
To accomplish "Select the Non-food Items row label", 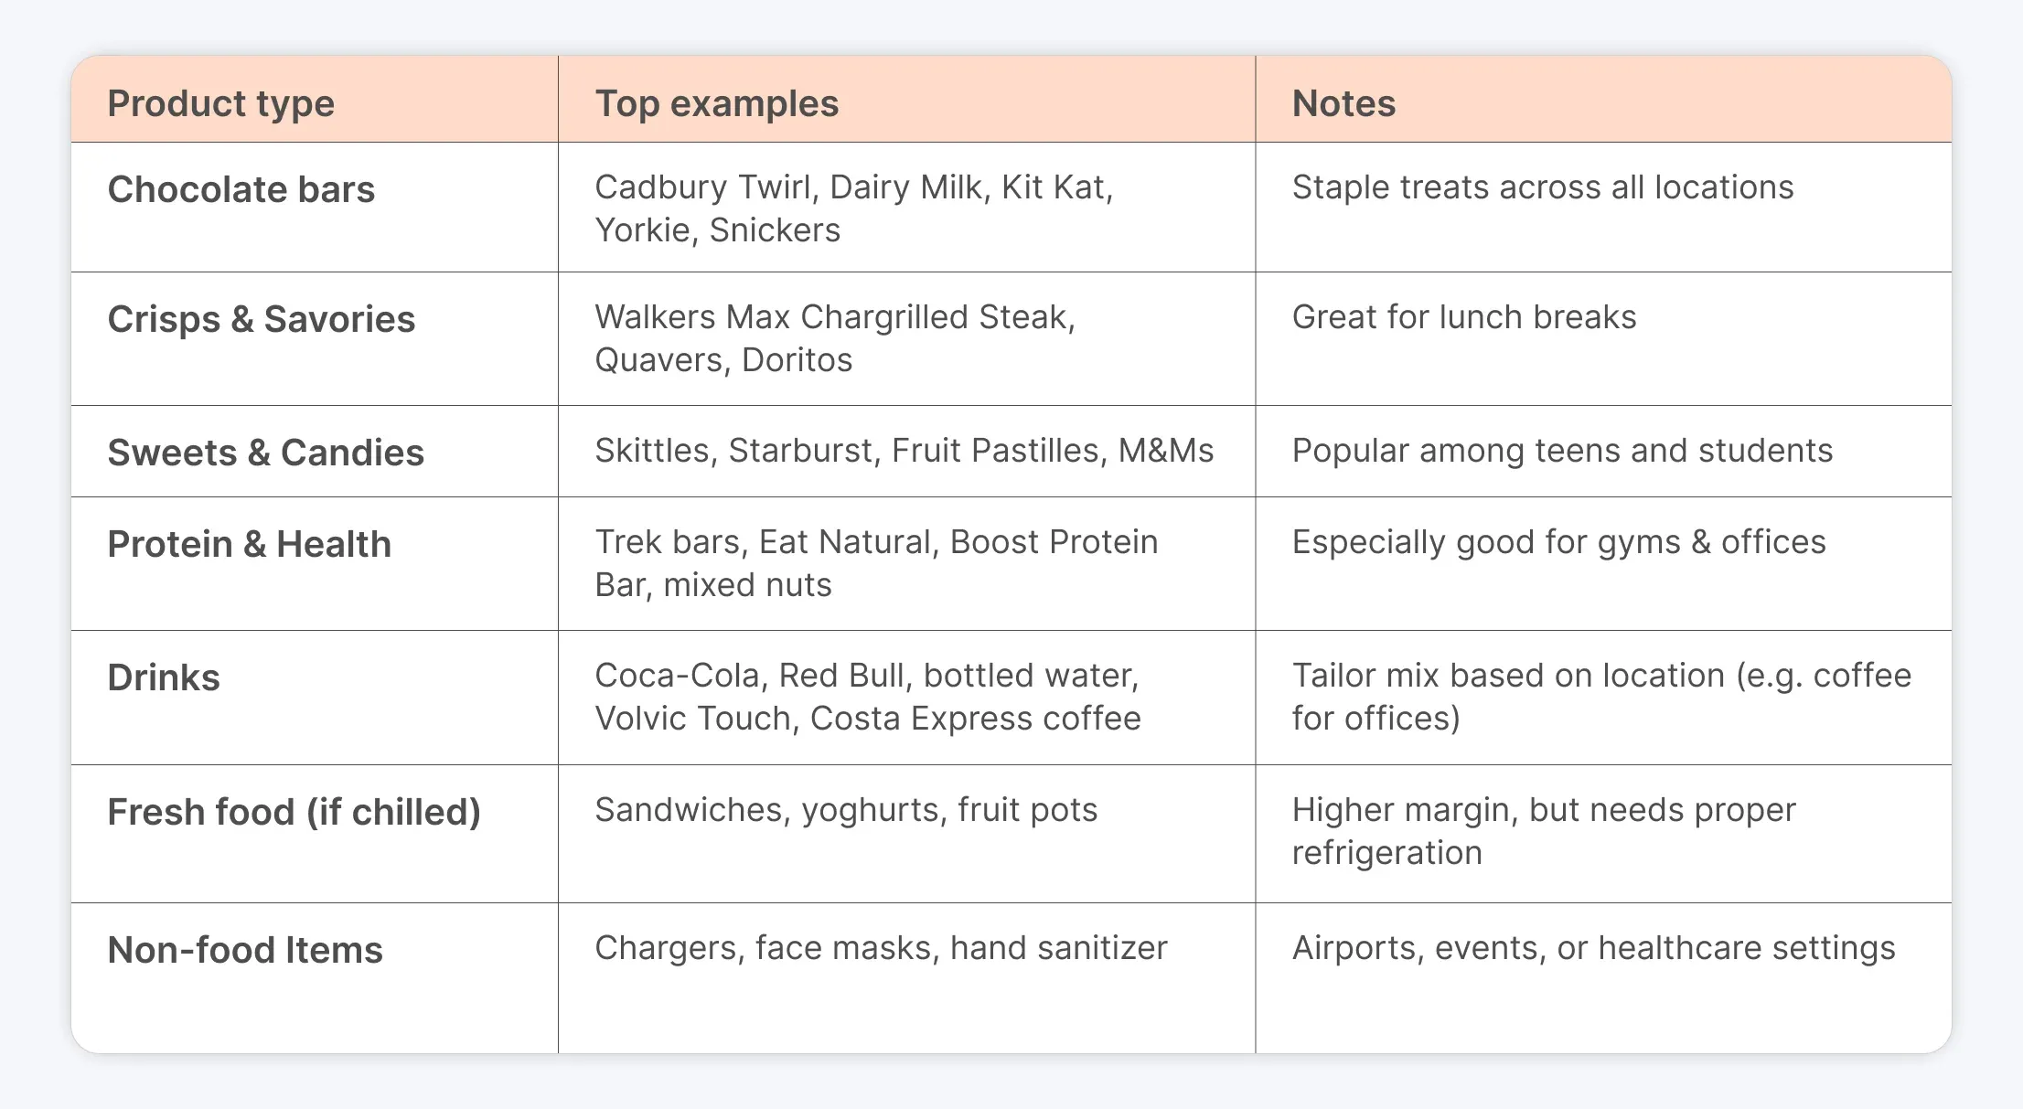I will click(x=244, y=950).
